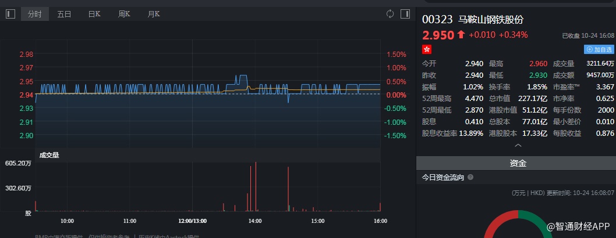616x238 pixels.
Task: Click the red up arrow next to 2.950
Action: 461,35
